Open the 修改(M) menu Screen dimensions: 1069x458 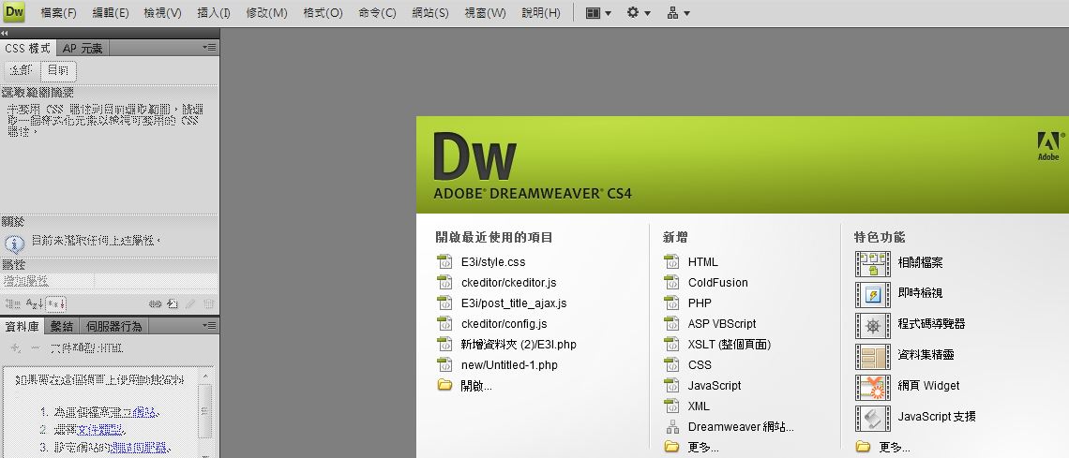coord(266,13)
